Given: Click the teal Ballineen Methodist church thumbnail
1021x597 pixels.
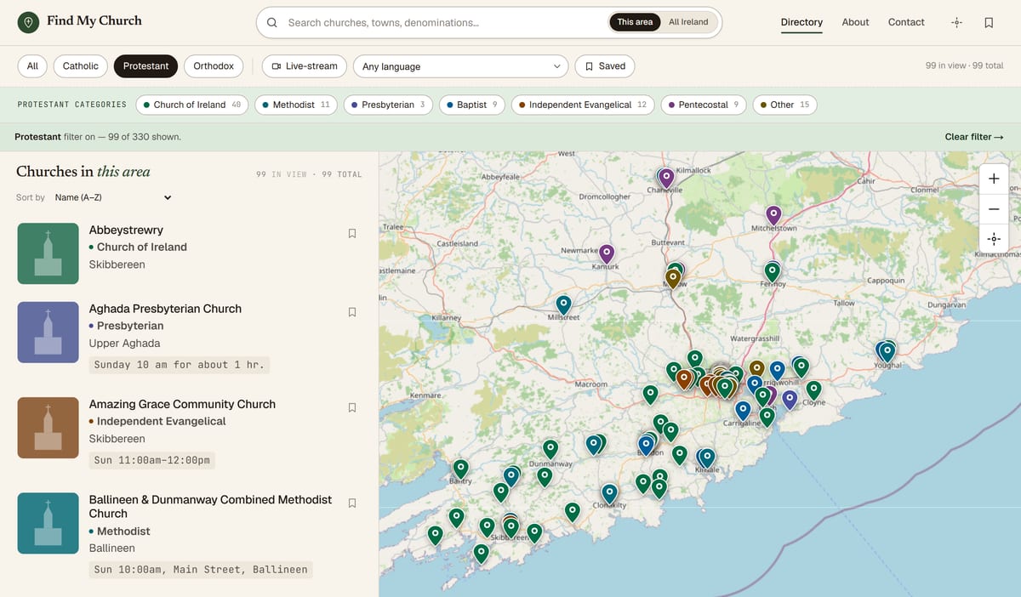Looking at the screenshot, I should click(48, 523).
